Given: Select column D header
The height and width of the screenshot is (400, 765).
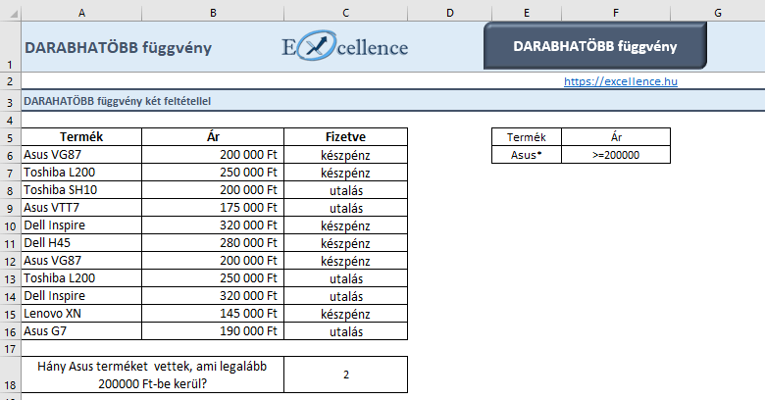Looking at the screenshot, I should [x=450, y=13].
